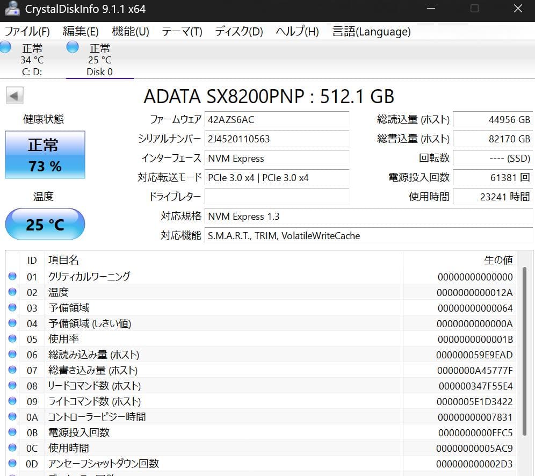Close the CrystalDiskInfo window
535x476 pixels.
pos(518,9)
